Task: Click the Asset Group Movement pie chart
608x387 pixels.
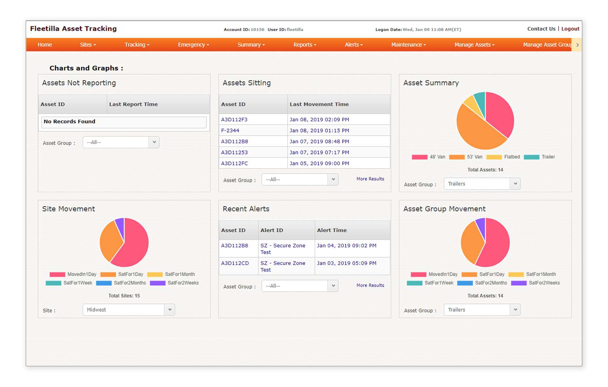Action: tap(485, 243)
